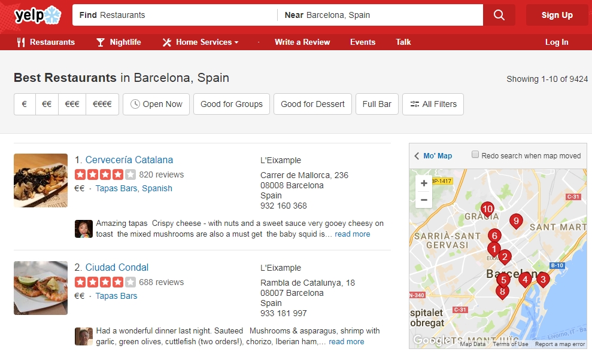Click the Find Restaurants search field
The width and height of the screenshot is (592, 352).
tap(175, 15)
